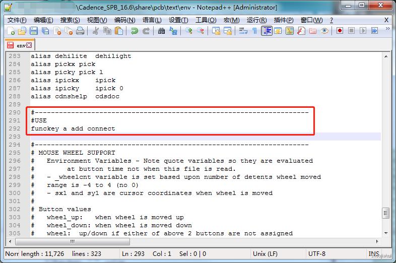Open the 设置(T) menu

click(178, 20)
